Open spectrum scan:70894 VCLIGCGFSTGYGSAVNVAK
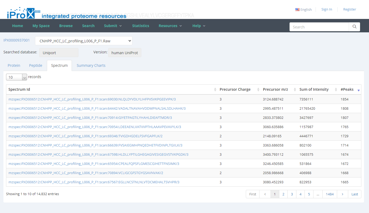The height and width of the screenshot is (213, 369). point(86,173)
